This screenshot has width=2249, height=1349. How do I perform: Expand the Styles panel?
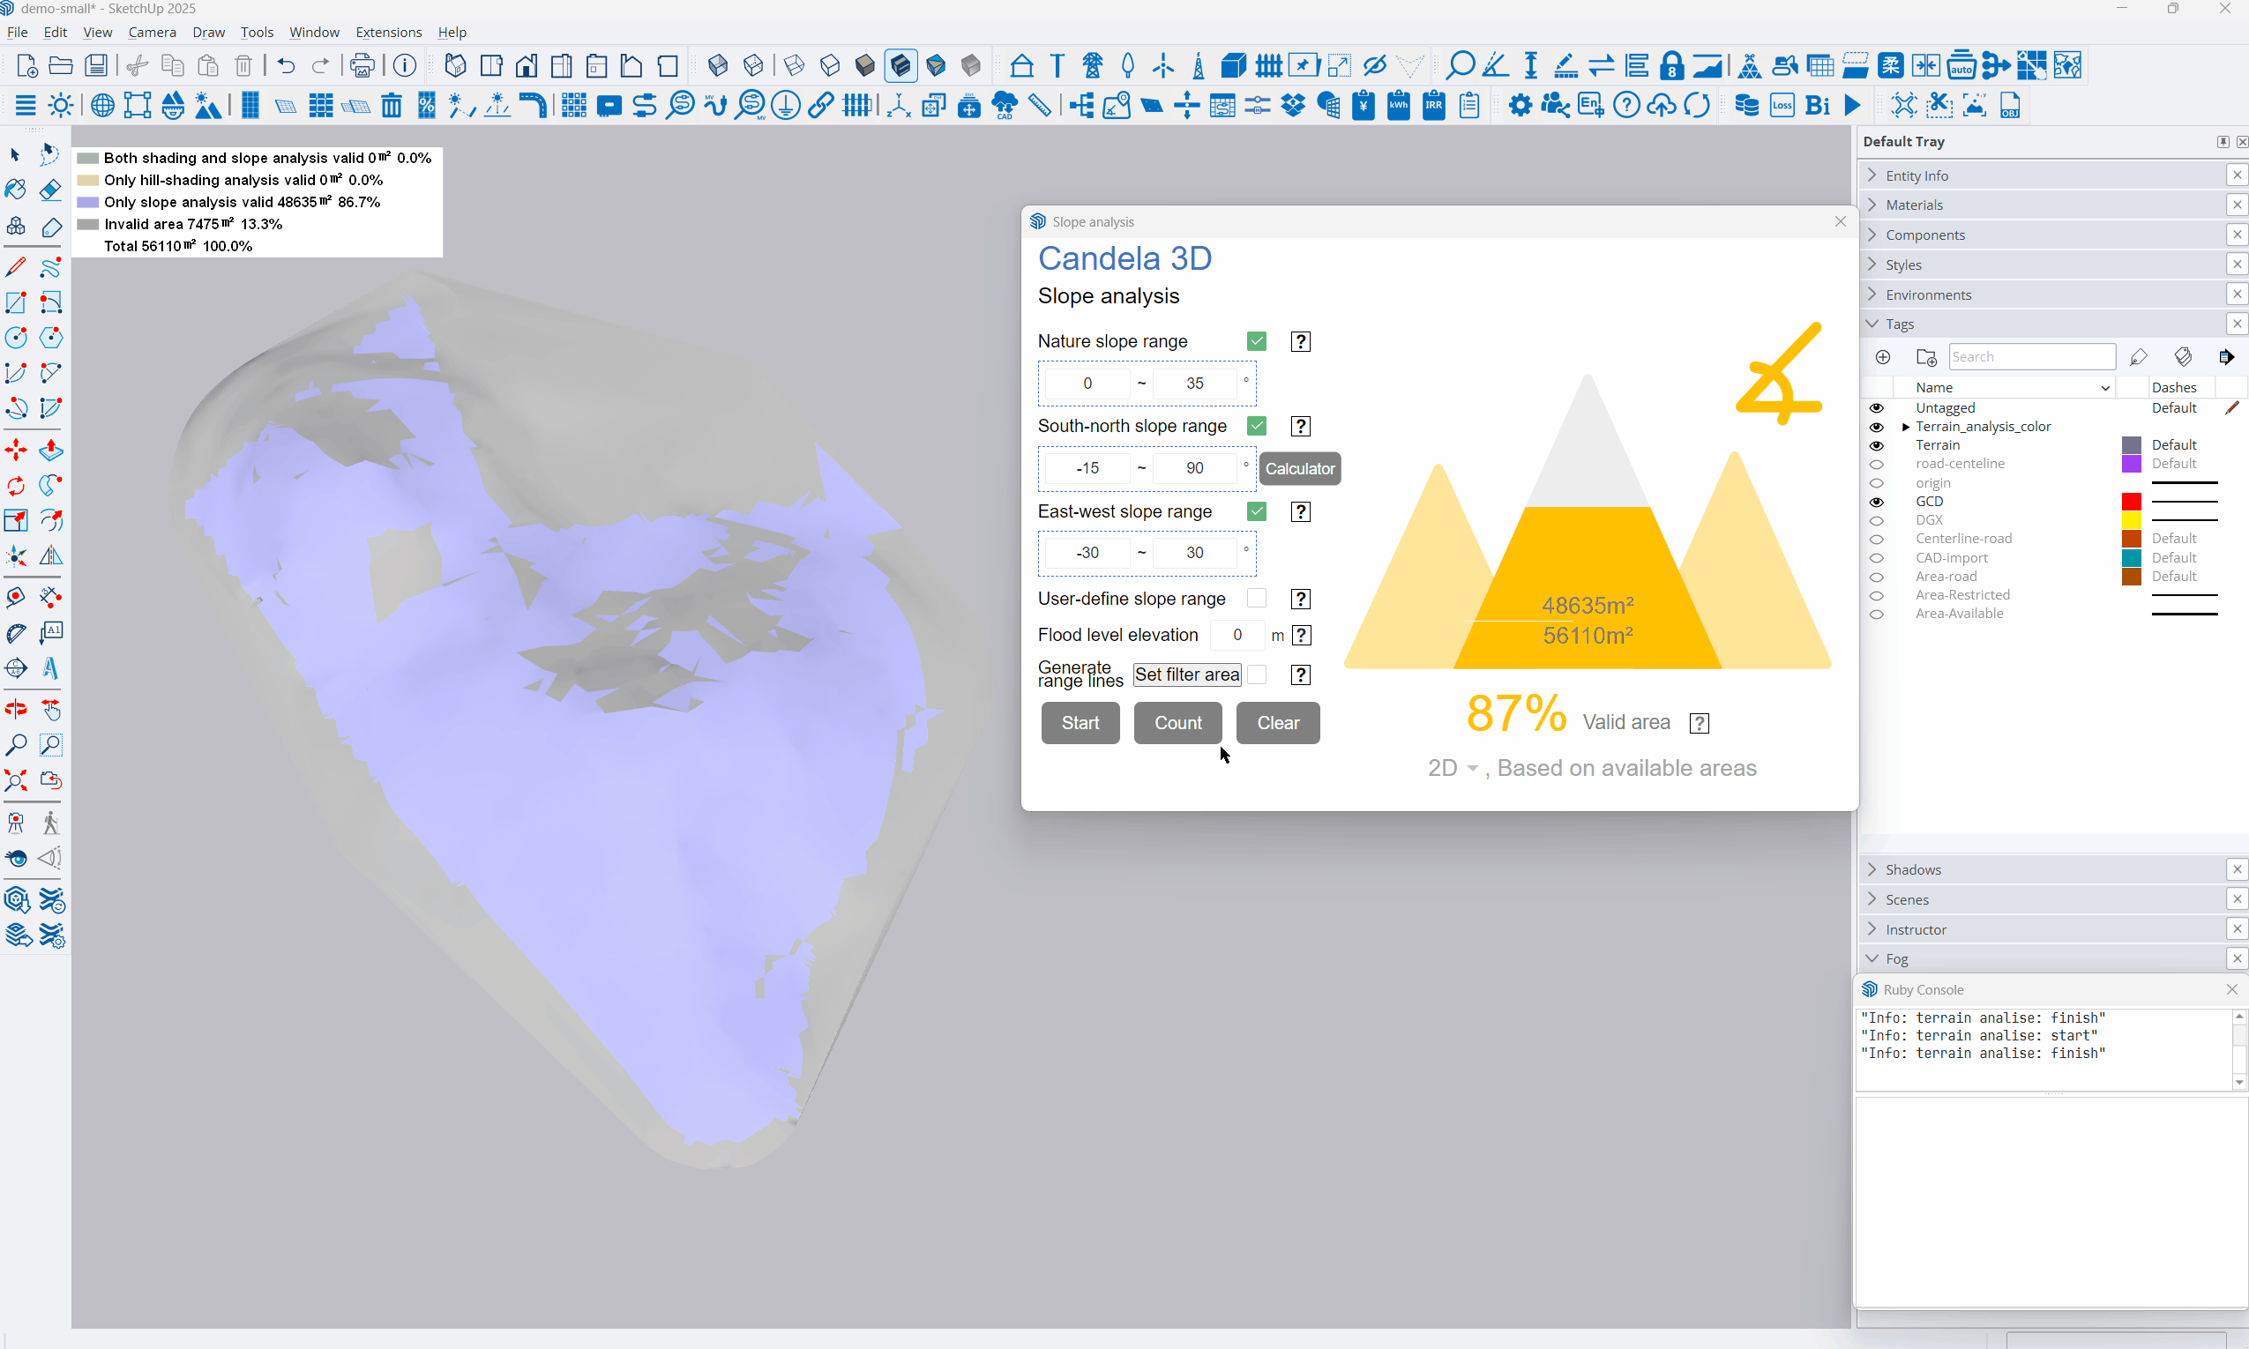tap(1872, 265)
